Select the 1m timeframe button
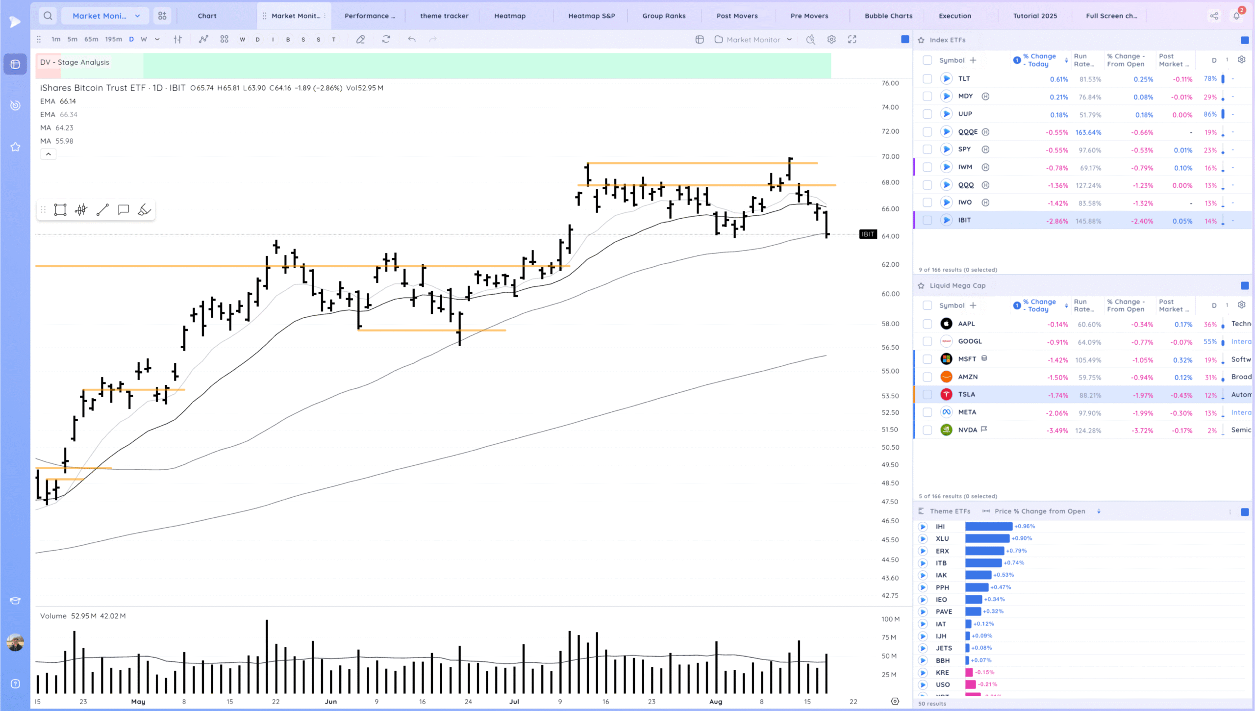 click(56, 39)
